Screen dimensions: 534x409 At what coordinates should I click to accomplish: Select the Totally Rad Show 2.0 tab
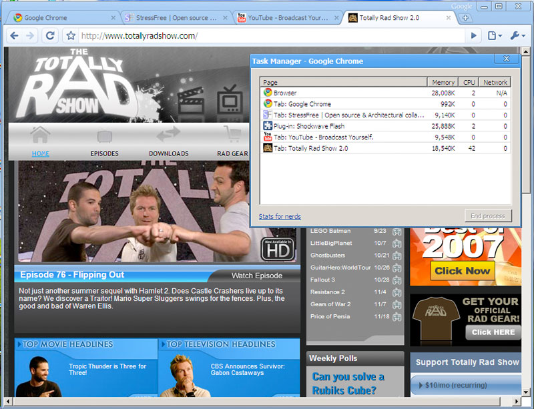click(397, 18)
